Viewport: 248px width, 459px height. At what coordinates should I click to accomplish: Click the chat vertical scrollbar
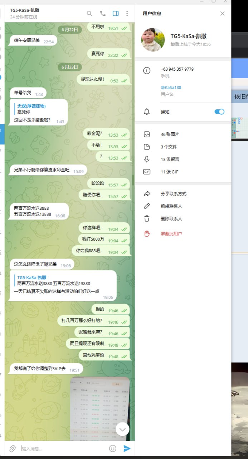133,179
